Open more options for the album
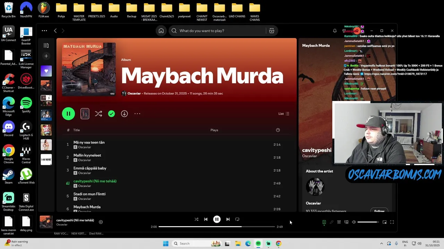This screenshot has height=249, width=444. tap(137, 114)
